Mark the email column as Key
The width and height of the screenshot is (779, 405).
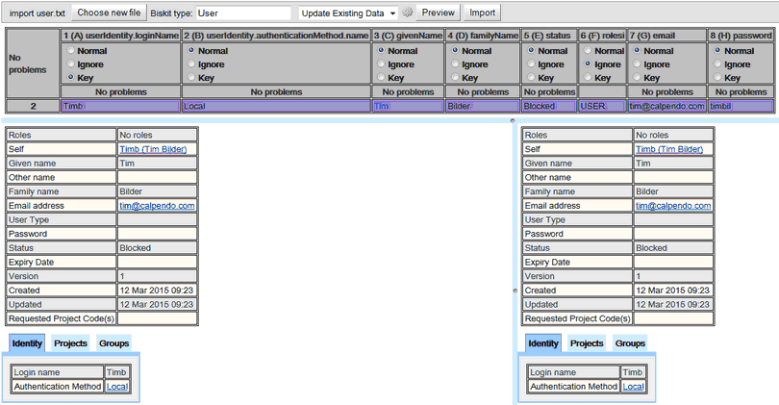[x=636, y=77]
